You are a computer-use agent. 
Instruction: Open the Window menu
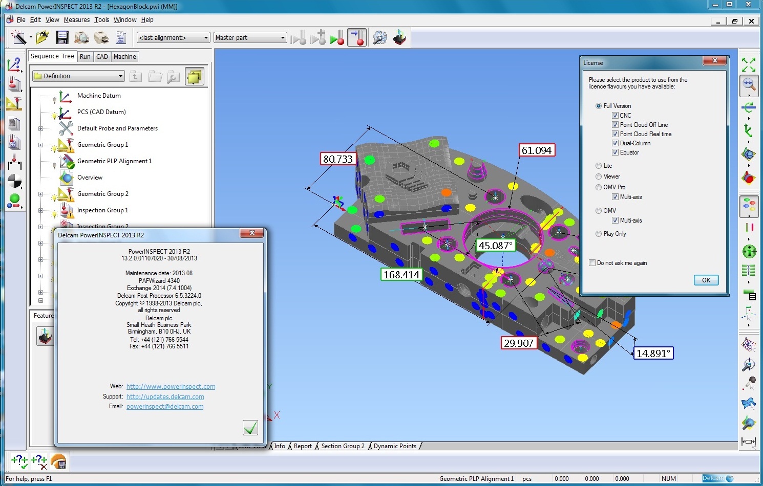(125, 20)
